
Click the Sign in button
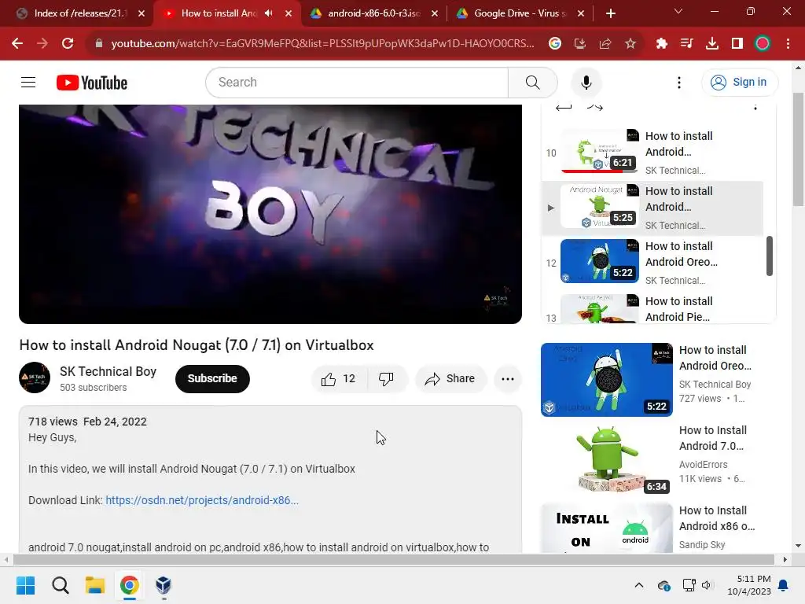tap(739, 82)
